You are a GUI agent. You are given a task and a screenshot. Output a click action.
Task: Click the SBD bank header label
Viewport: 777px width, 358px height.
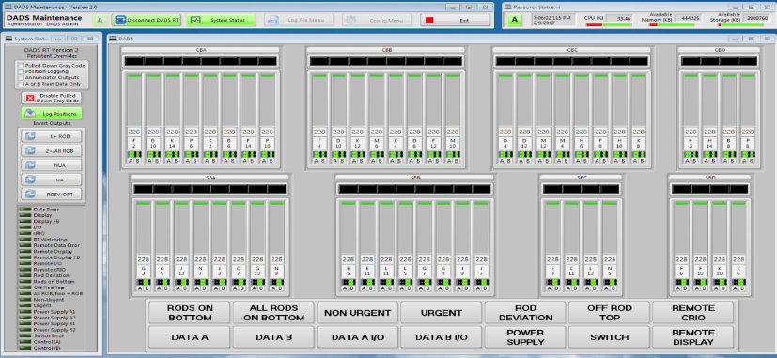tap(709, 177)
